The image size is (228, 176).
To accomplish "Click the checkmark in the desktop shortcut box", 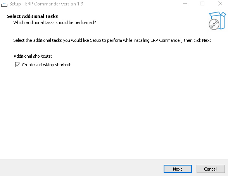I will (x=17, y=64).
